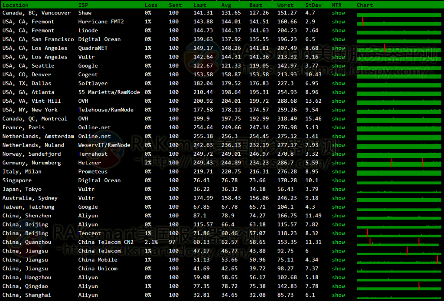Select the ISP name 'Terrahost'
The width and height of the screenshot is (444, 301).
tap(93, 154)
